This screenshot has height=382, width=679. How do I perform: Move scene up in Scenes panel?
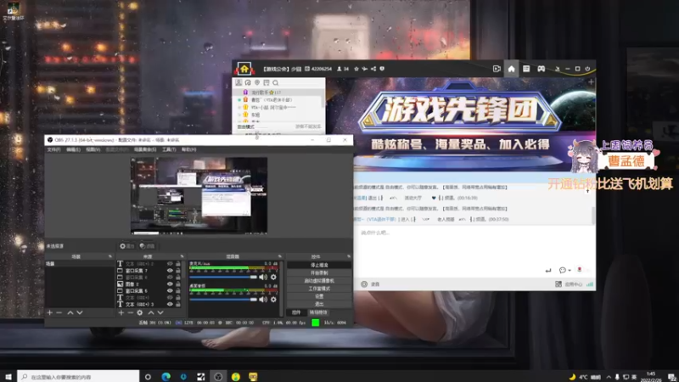(70, 312)
